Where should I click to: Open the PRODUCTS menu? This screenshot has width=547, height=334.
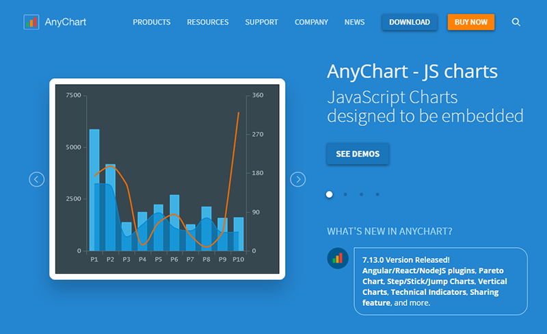[151, 22]
